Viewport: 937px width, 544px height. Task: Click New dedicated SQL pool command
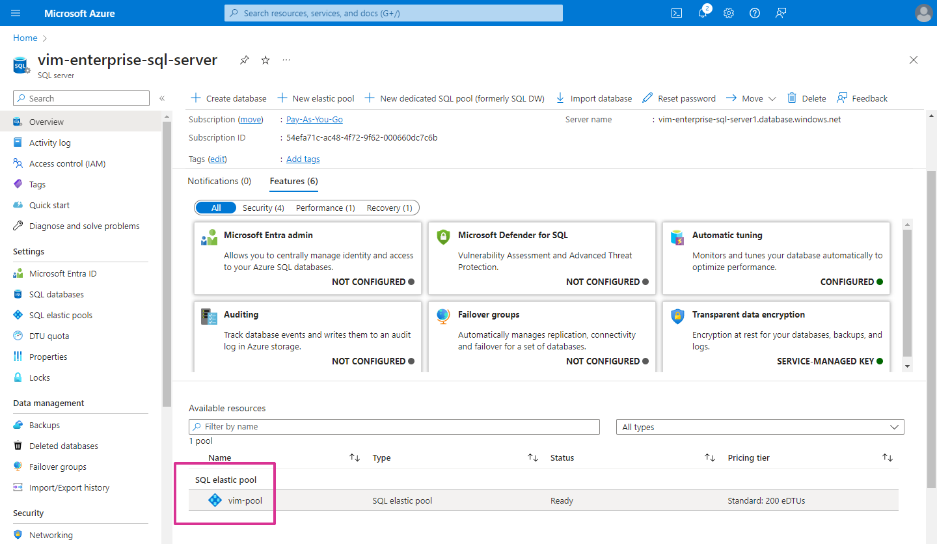coord(454,98)
